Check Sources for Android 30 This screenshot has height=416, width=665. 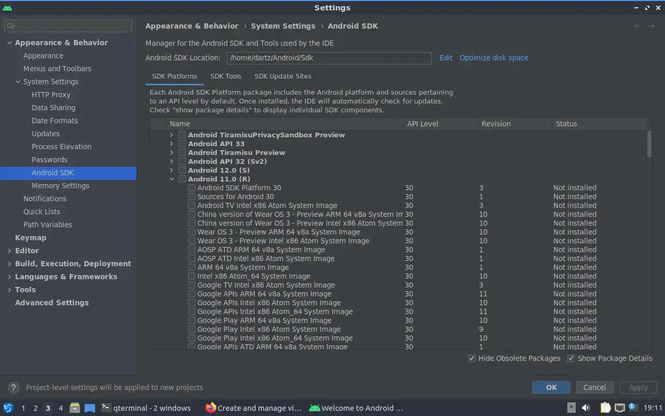coord(192,197)
